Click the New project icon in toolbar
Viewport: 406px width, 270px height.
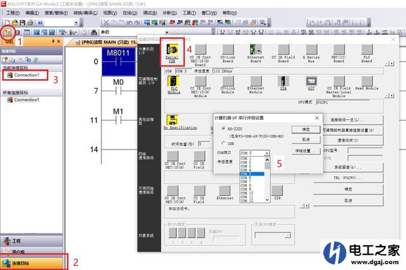tap(7, 23)
